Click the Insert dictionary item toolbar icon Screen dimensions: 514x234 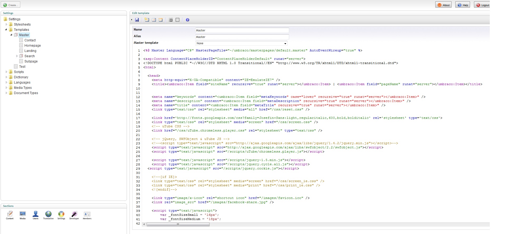(154, 20)
